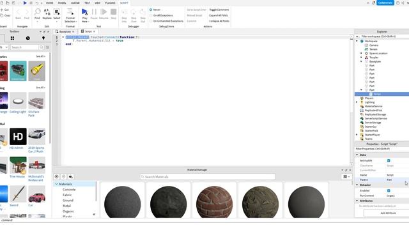
Task: Click the Select tool in Edit group
Action: pos(57,14)
